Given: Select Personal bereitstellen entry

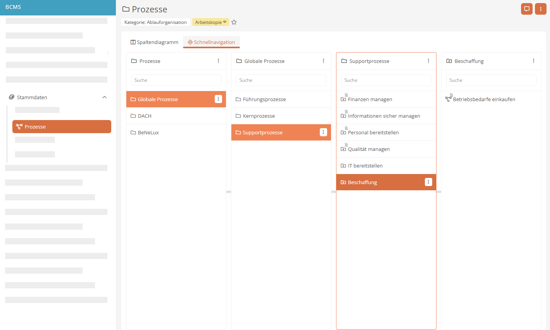Looking at the screenshot, I should click(x=386, y=132).
